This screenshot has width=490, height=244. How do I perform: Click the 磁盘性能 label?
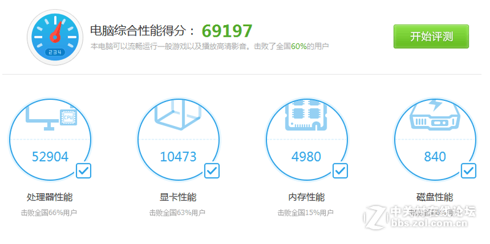tap(435, 197)
